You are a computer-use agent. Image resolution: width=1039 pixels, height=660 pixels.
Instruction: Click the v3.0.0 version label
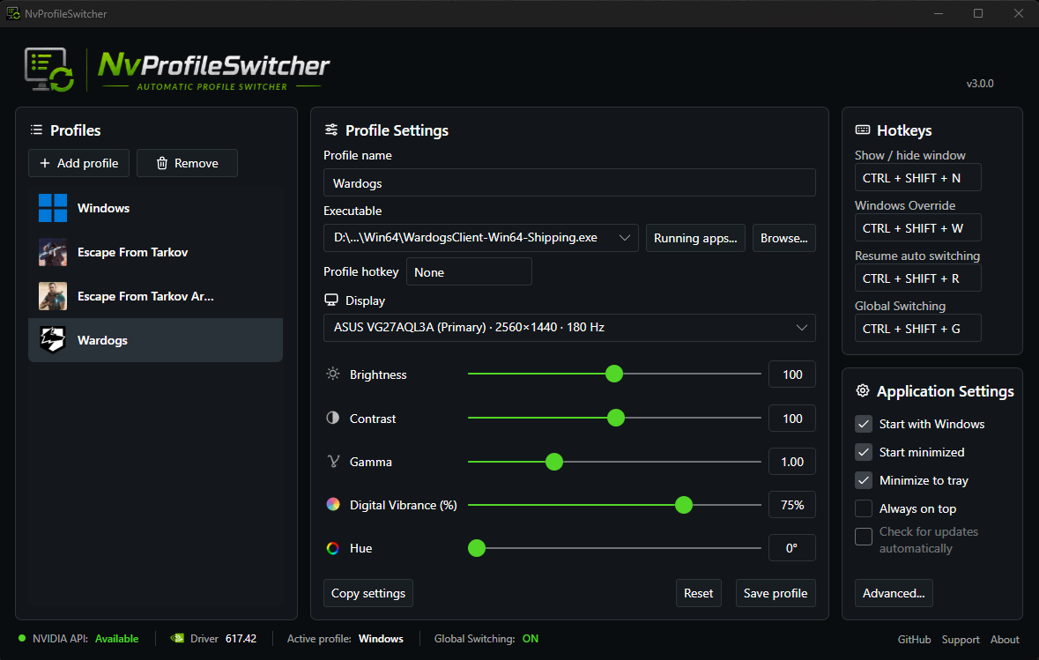click(x=979, y=84)
